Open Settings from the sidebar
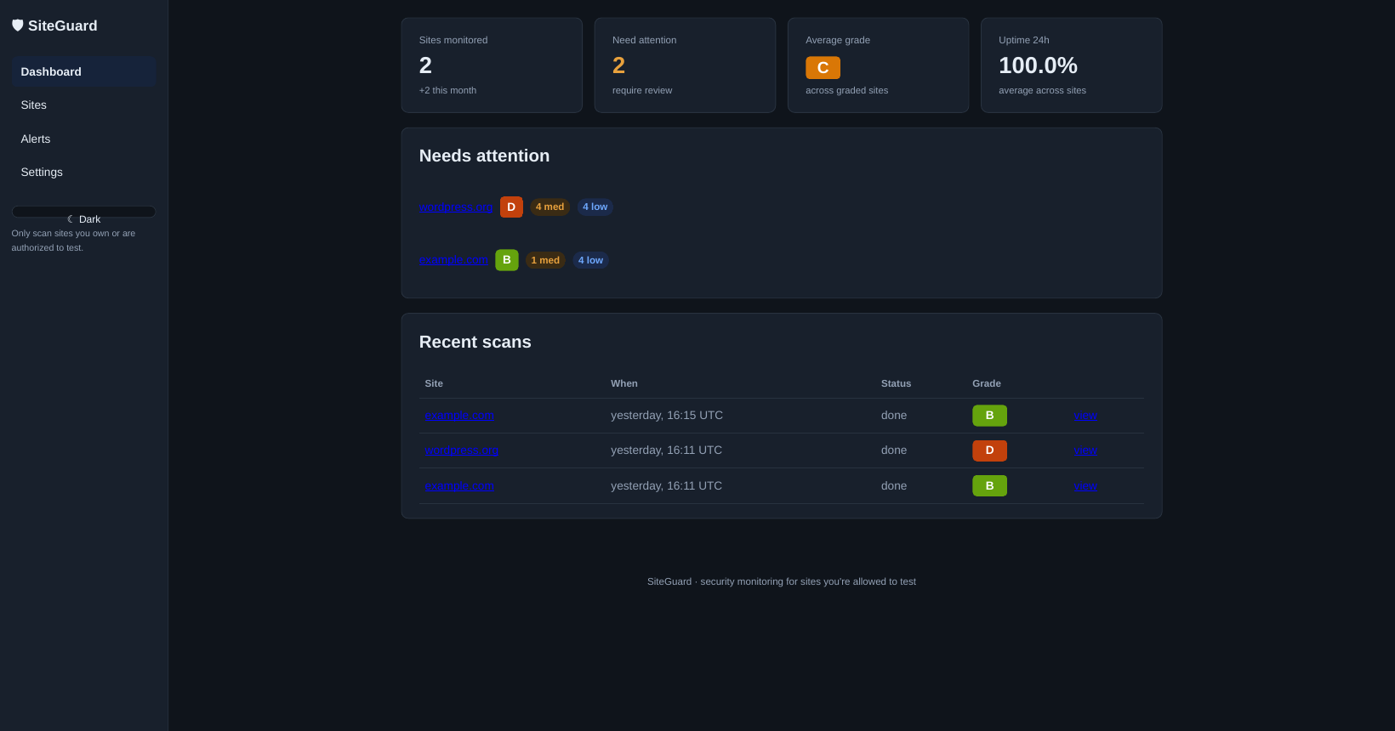1395x731 pixels. [x=83, y=172]
